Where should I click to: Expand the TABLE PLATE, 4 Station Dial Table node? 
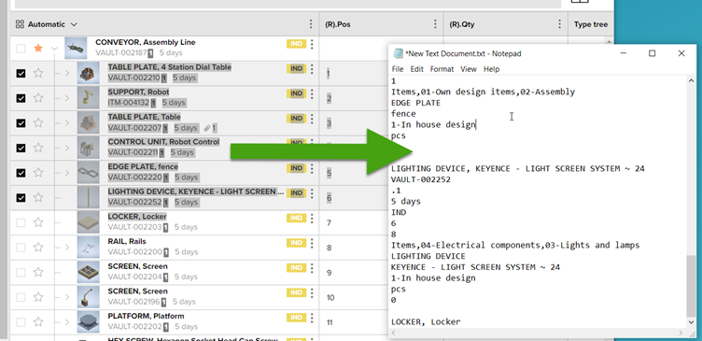coord(67,73)
